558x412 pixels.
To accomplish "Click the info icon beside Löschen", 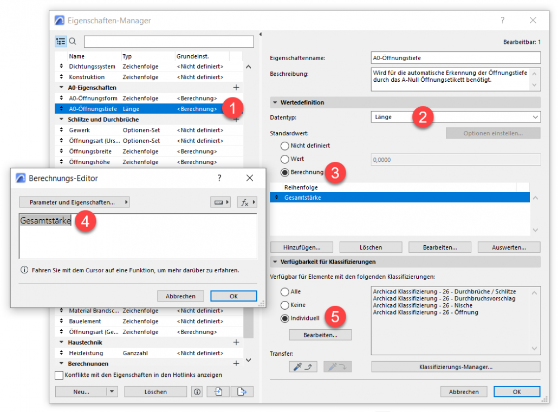I will (x=197, y=391).
